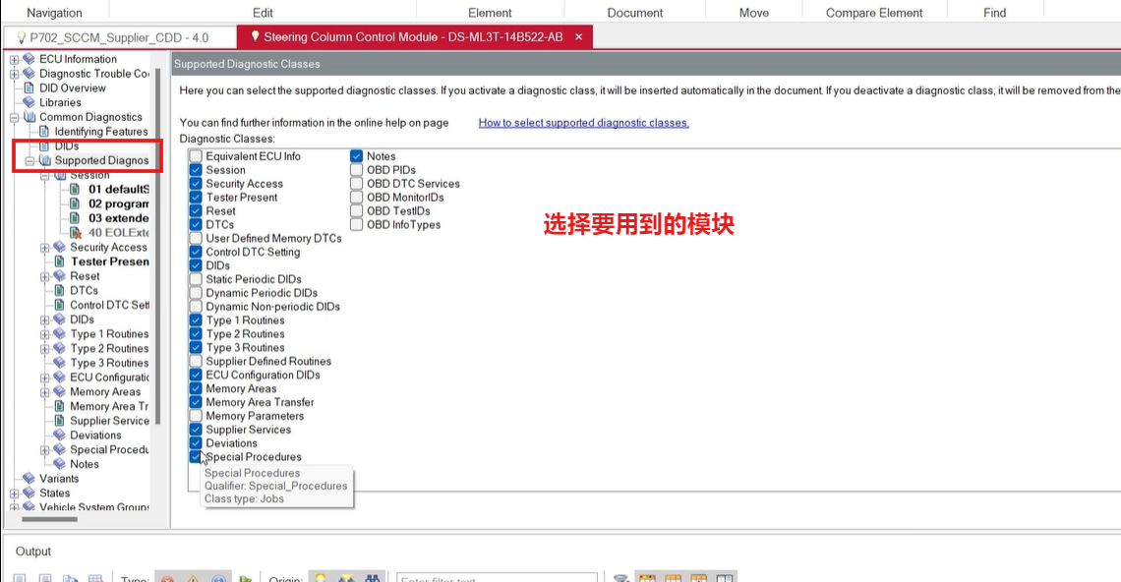The image size is (1121, 582).
Task: Expand the ECU Configuratic tree node
Action: pos(45,378)
